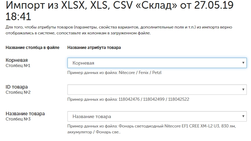Click the Столбец №2 sublabel

coord(18,92)
